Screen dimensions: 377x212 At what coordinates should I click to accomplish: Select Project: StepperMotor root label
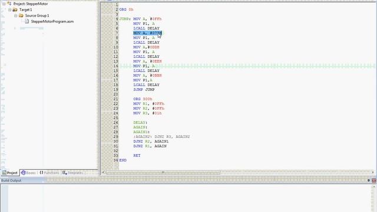pos(31,4)
